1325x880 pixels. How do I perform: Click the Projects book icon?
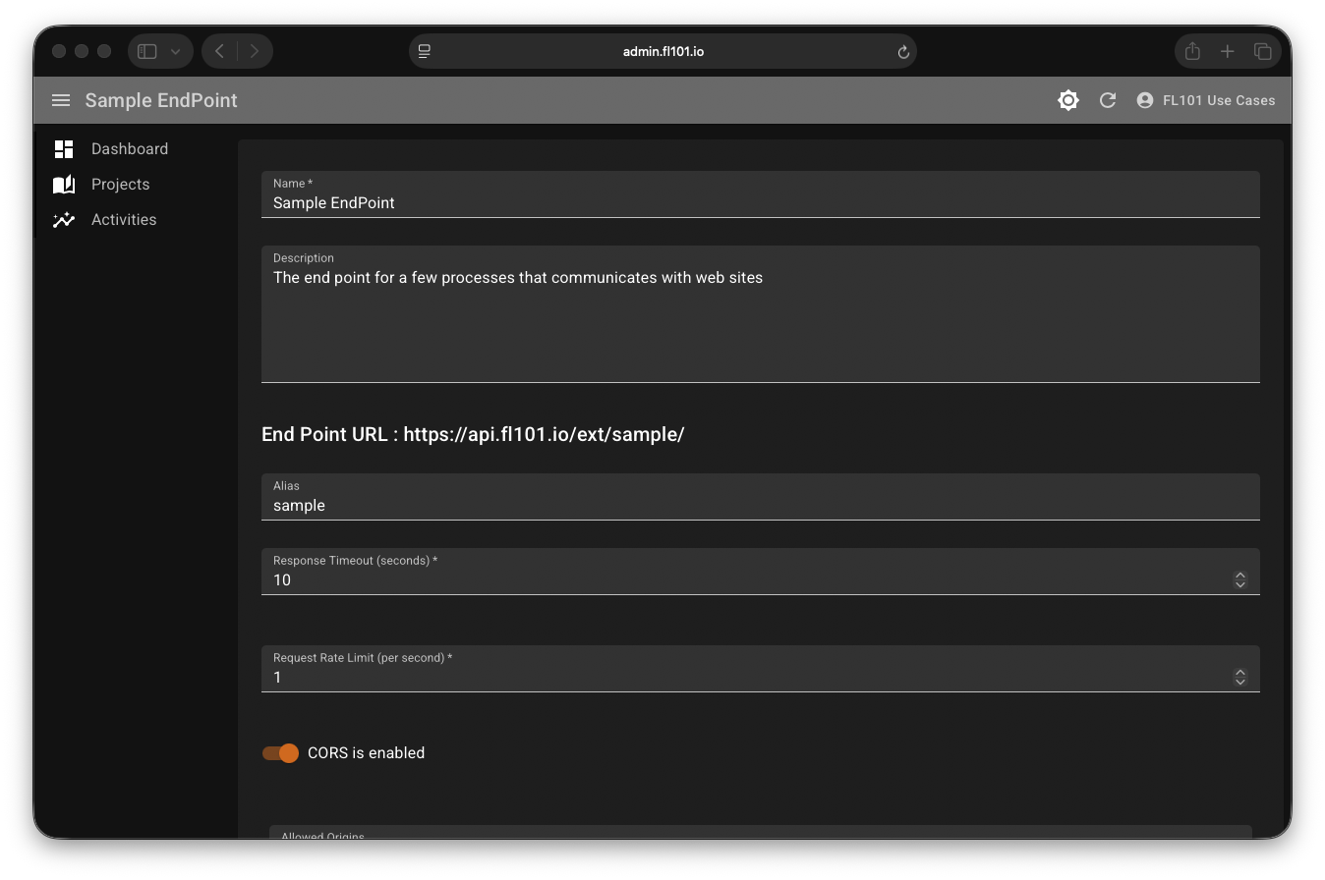click(64, 185)
